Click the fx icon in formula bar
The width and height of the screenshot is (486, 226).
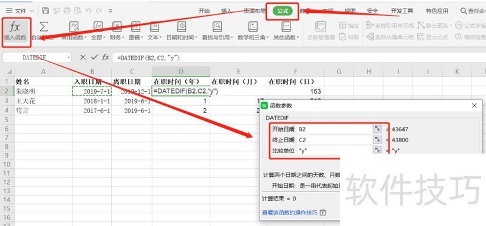(105, 57)
